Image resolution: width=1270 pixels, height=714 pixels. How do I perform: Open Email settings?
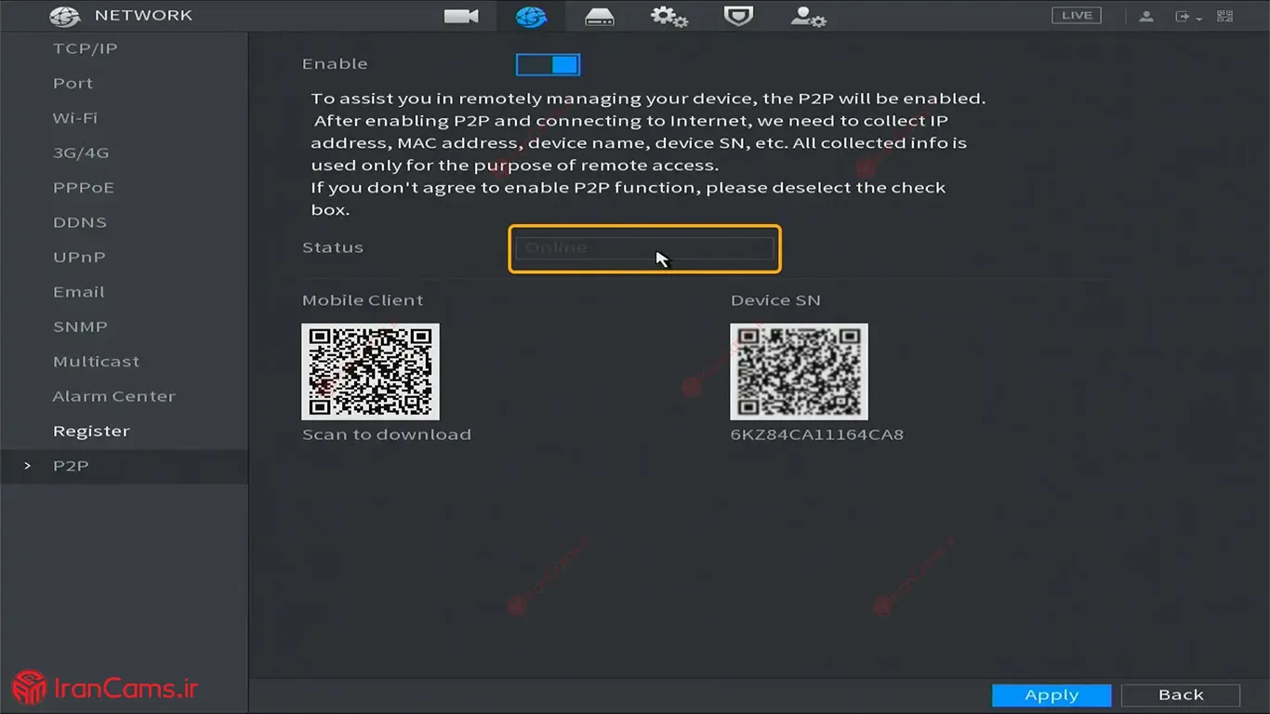coord(78,292)
